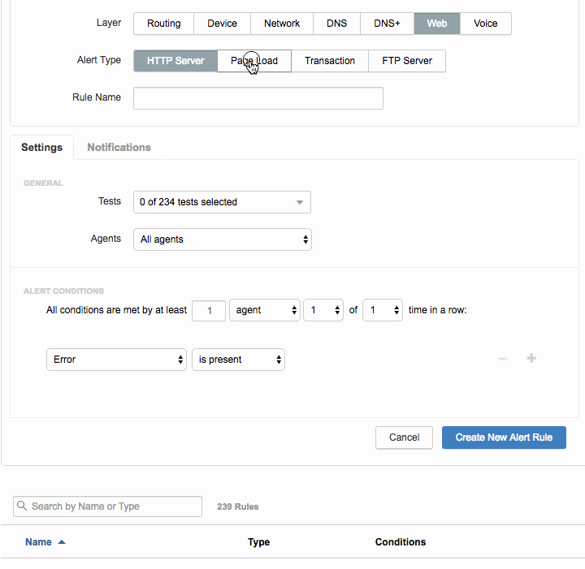Choose the Voice layer option
This screenshot has width=585, height=569.
tap(485, 24)
